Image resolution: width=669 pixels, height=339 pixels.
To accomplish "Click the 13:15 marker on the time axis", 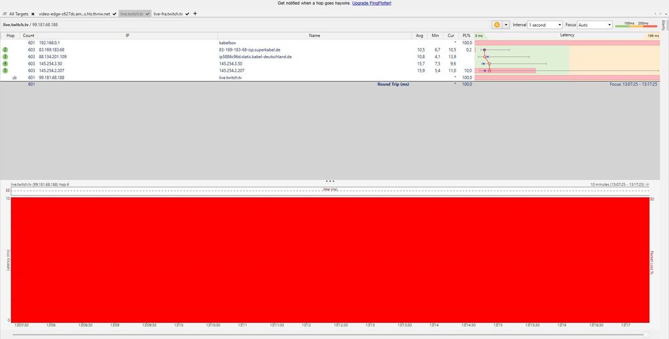I will (498, 325).
